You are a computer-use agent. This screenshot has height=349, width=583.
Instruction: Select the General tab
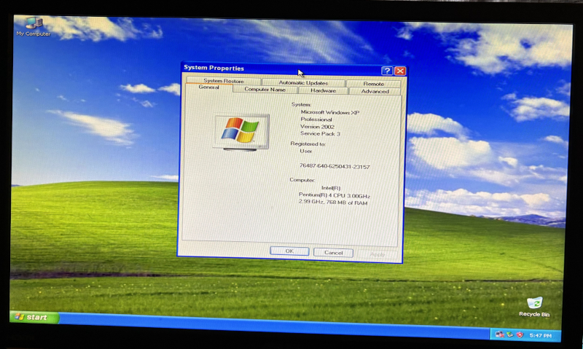[208, 87]
